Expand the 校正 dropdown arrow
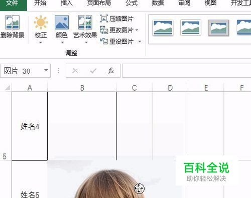 pyautogui.click(x=41, y=43)
